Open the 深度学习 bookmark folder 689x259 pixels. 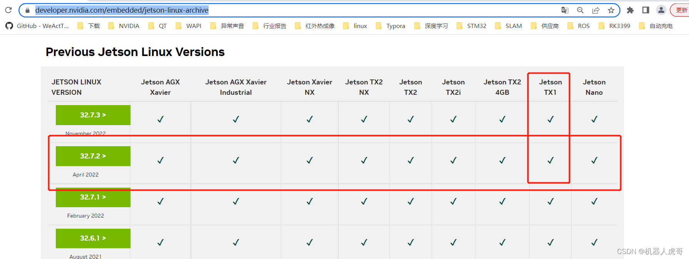tap(431, 26)
